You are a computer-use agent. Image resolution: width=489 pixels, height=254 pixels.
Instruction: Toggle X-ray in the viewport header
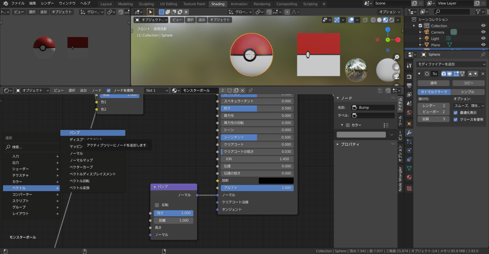tap(366, 20)
